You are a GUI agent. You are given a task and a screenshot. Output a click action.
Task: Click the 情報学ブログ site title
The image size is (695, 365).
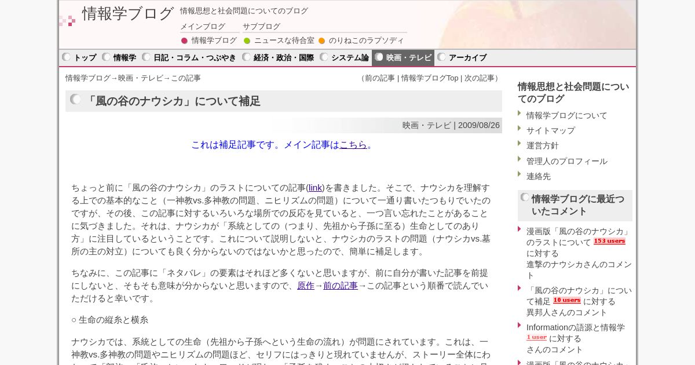(128, 13)
